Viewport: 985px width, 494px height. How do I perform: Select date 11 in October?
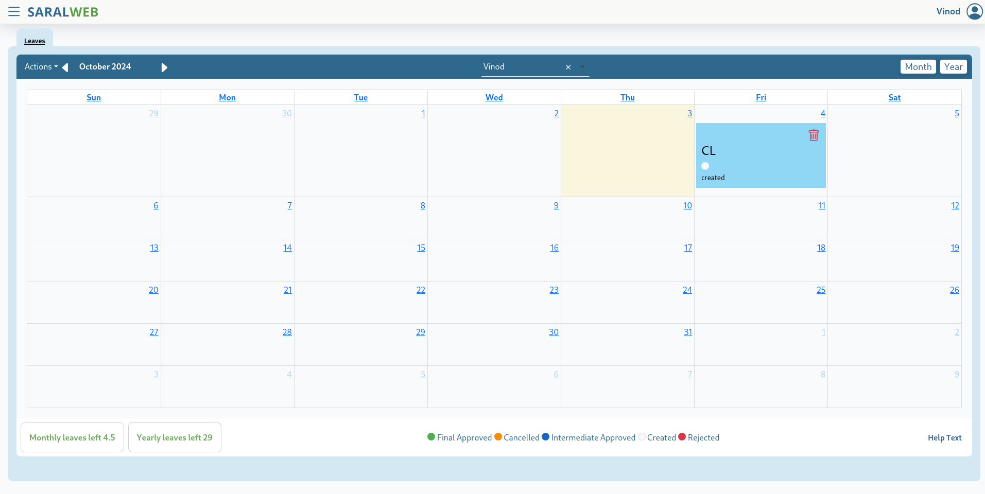822,205
